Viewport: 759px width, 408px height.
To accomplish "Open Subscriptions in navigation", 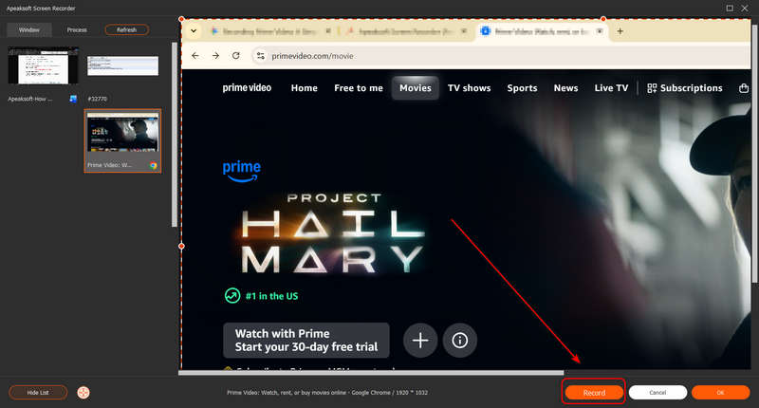I will [691, 88].
